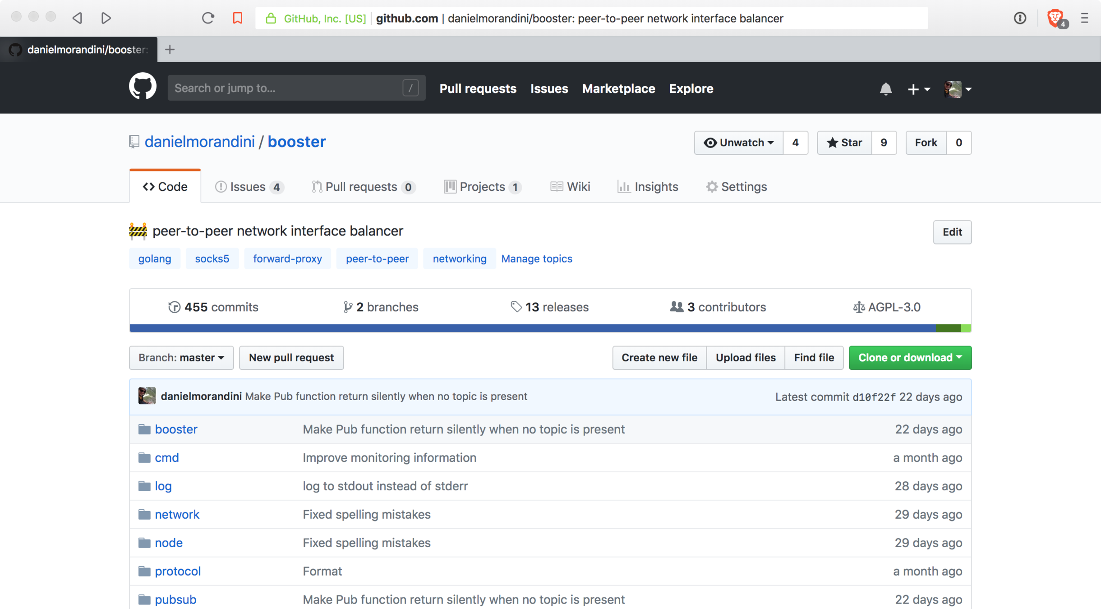Click the Brave shields lion icon

[x=1055, y=18]
